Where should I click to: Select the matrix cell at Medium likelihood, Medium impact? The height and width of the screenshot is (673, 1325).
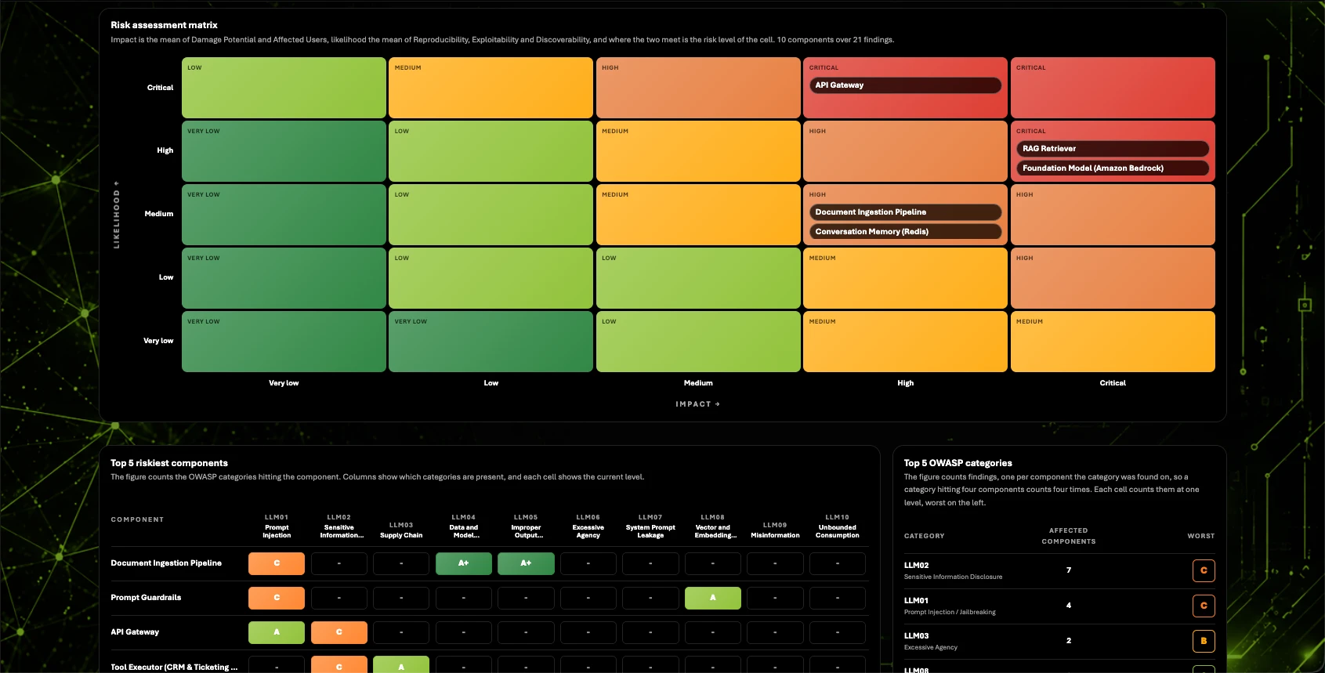[698, 215]
